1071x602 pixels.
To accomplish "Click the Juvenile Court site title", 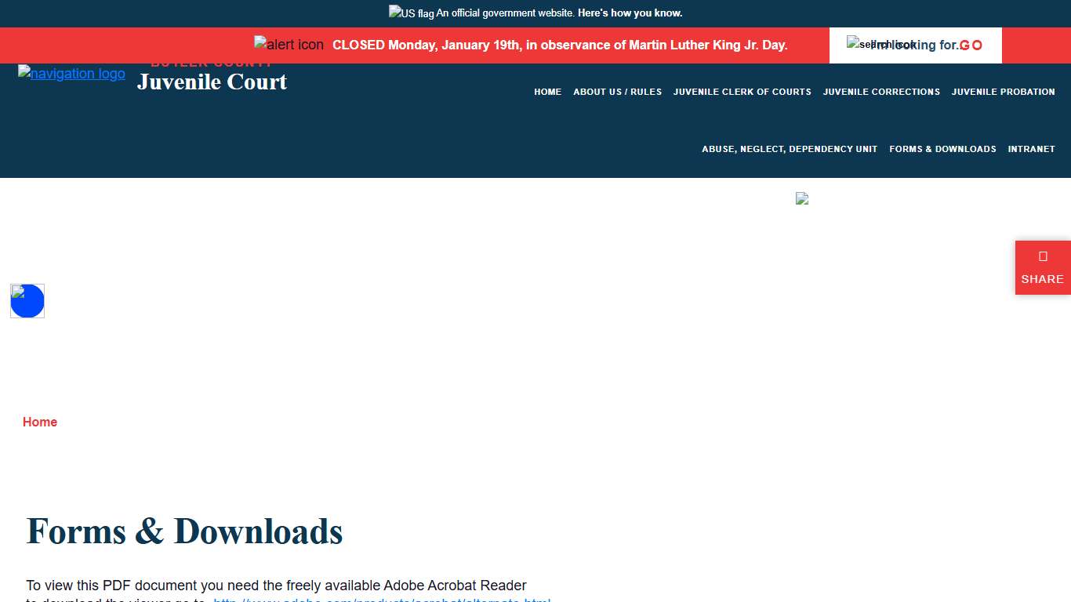I will [x=212, y=82].
